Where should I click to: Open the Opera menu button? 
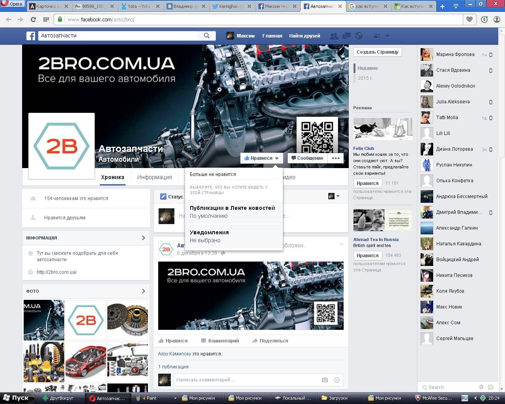tap(12, 4)
